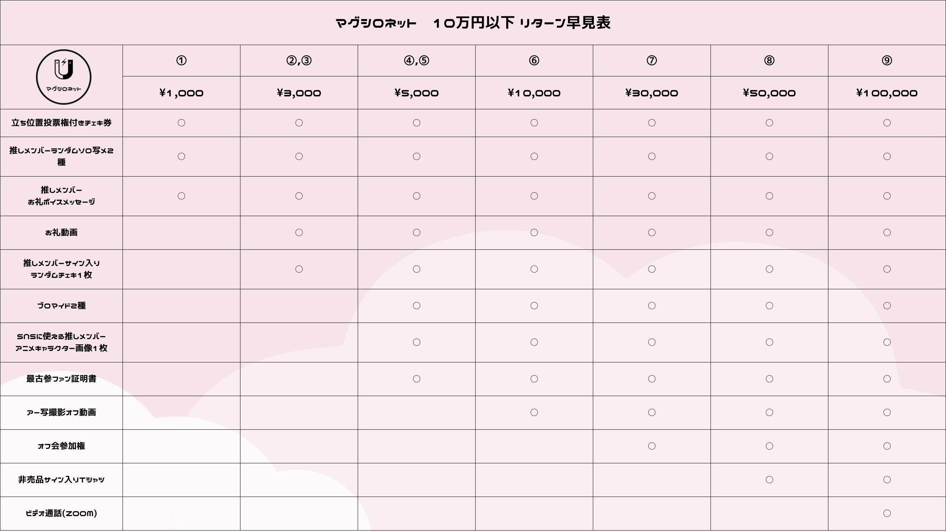The image size is (946, 532).
Task: Click the お礼動画 circle in the ¥3,000 column
Action: [299, 232]
